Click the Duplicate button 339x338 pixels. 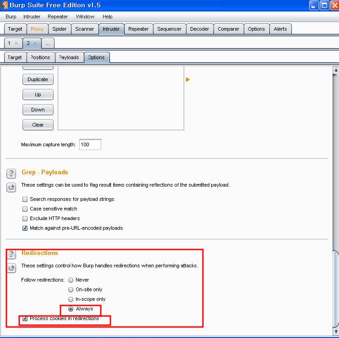click(38, 79)
